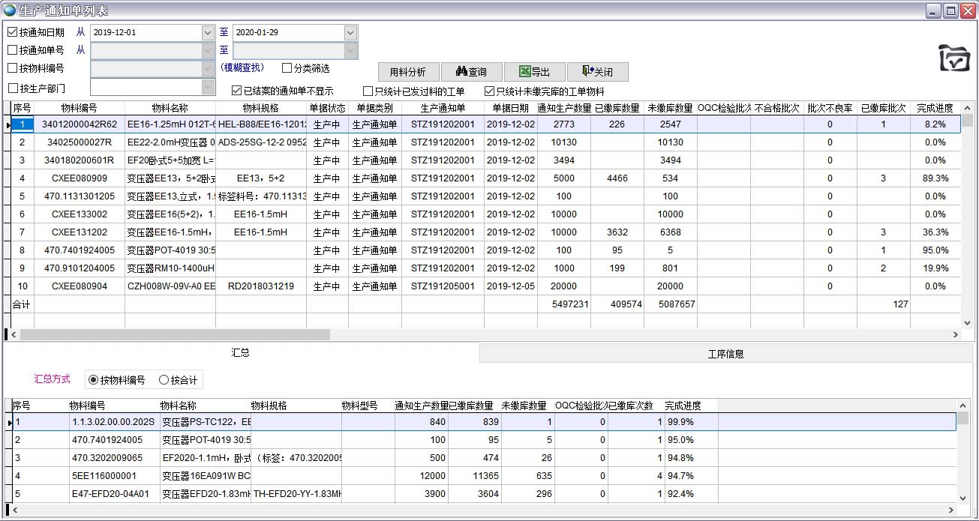Click the door-icon 关闭 button
Screen dimensions: 979x521
[x=597, y=72]
